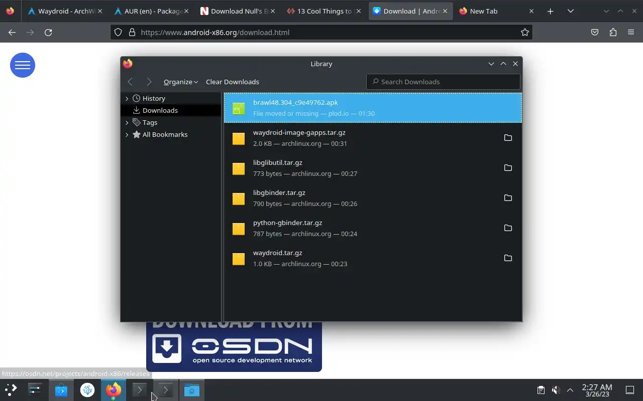Click the muted volume tray icon
Viewport: 643px width, 401px height.
556,390
